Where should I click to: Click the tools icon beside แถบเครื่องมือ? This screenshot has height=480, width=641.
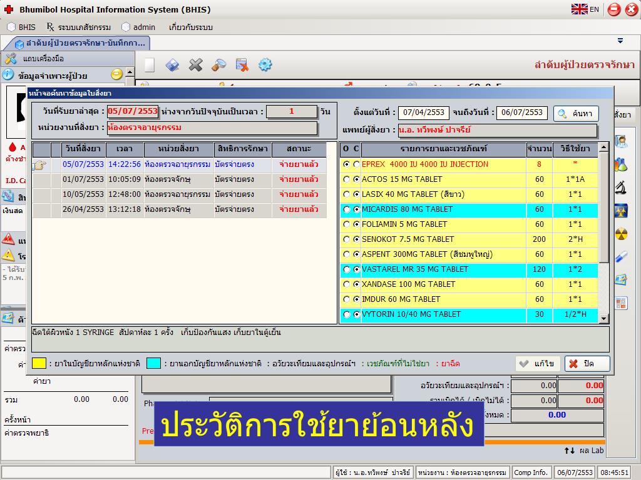(x=11, y=59)
